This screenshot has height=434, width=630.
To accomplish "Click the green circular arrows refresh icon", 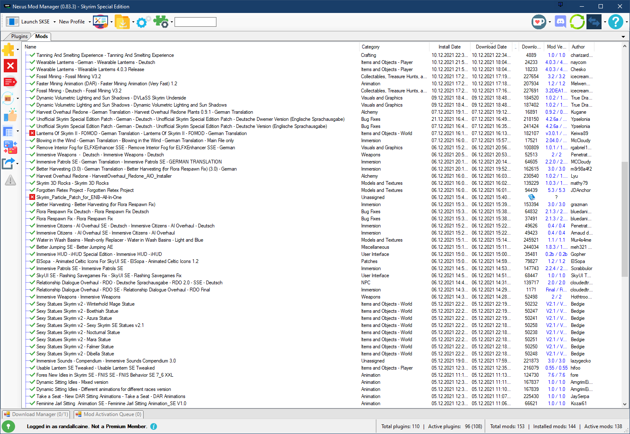I will point(577,22).
